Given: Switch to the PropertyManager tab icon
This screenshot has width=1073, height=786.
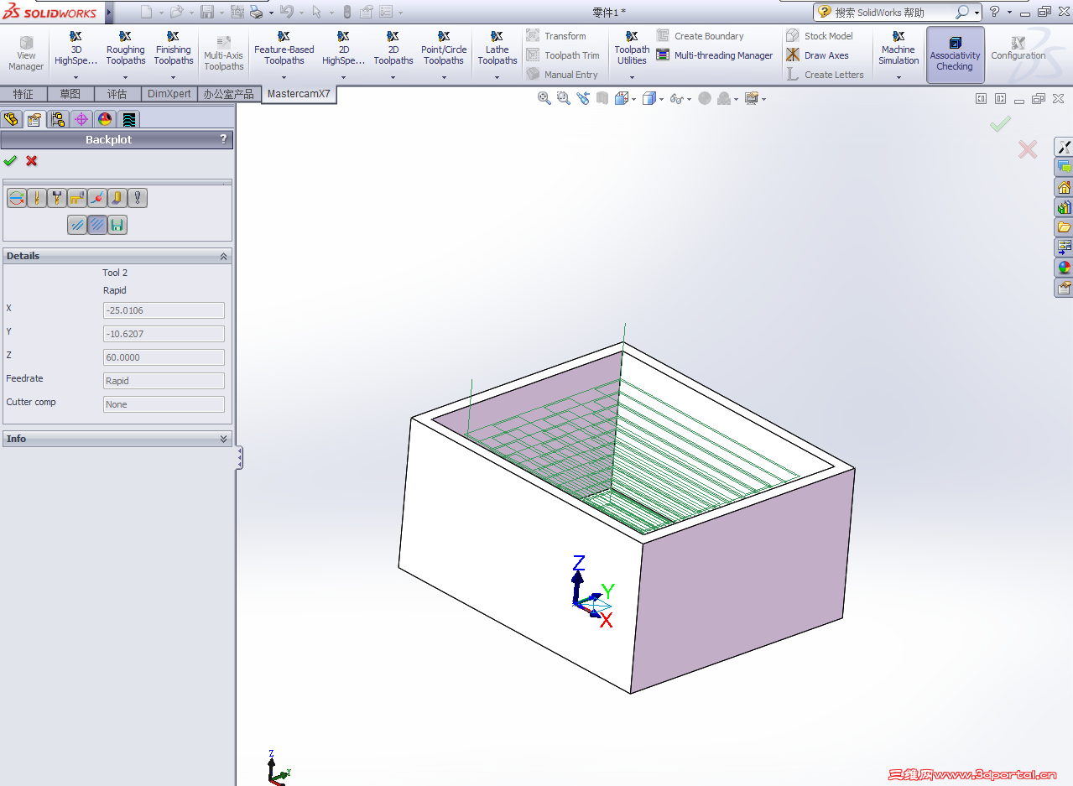Looking at the screenshot, I should tap(34, 119).
